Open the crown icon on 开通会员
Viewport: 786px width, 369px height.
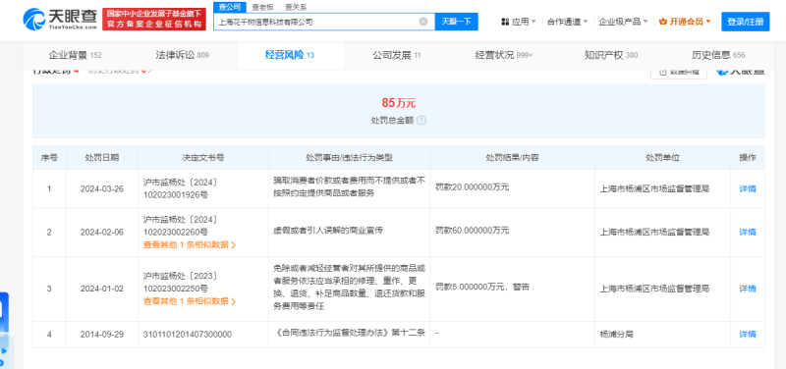[663, 22]
